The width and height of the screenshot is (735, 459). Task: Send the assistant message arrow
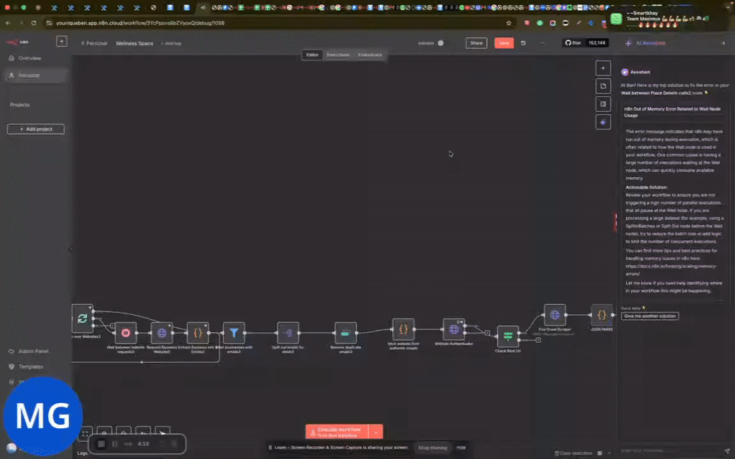(x=727, y=450)
